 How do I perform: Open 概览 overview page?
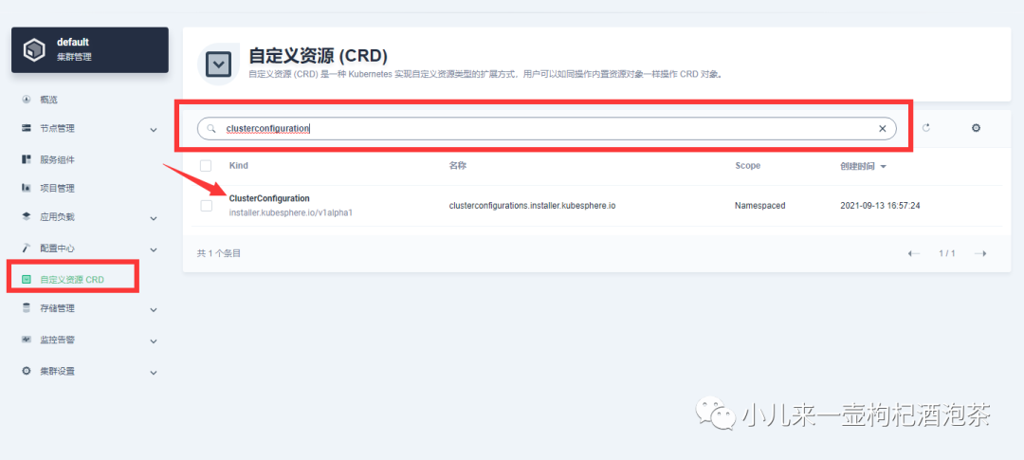[x=48, y=100]
